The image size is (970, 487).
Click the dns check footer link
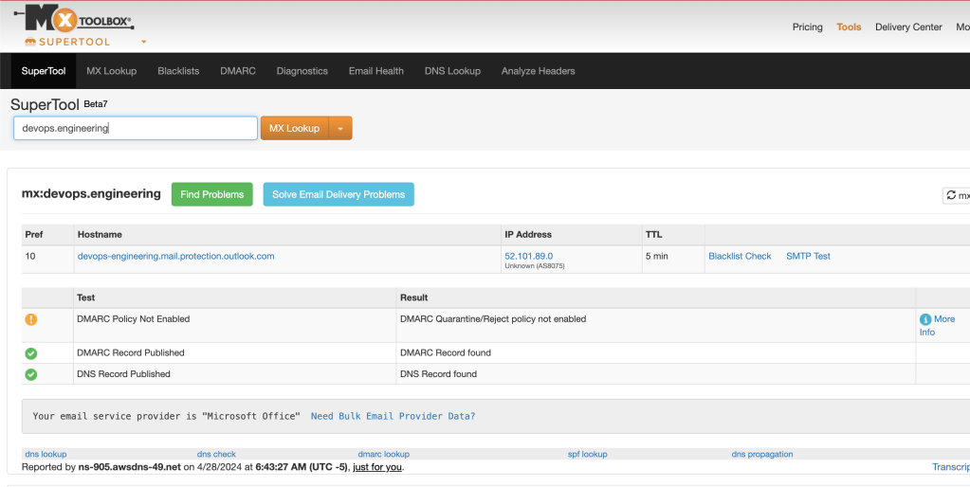pos(216,454)
